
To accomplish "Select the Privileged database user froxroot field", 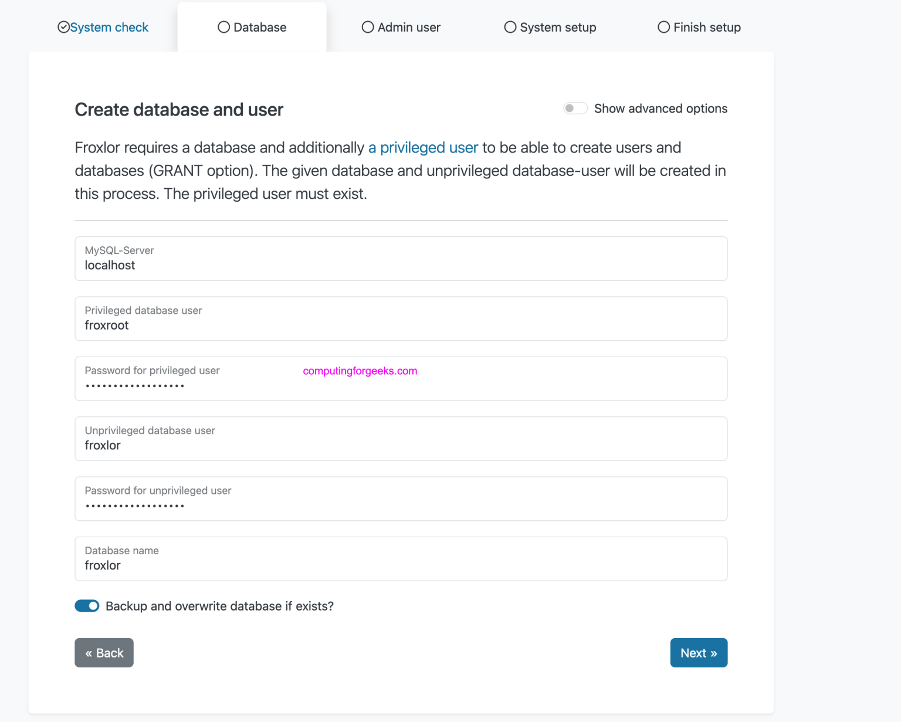I will pos(401,318).
